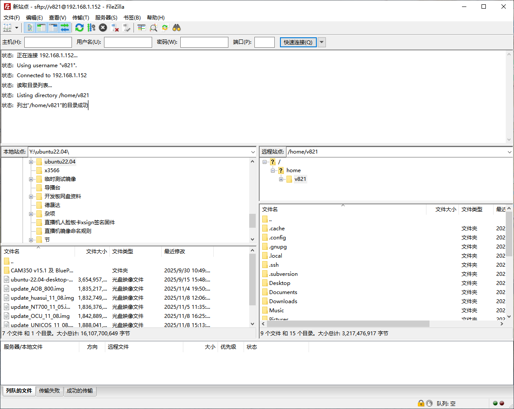Screen dimensions: 514x409
Task: Collapse the remote root / tree node
Action: tap(264, 162)
